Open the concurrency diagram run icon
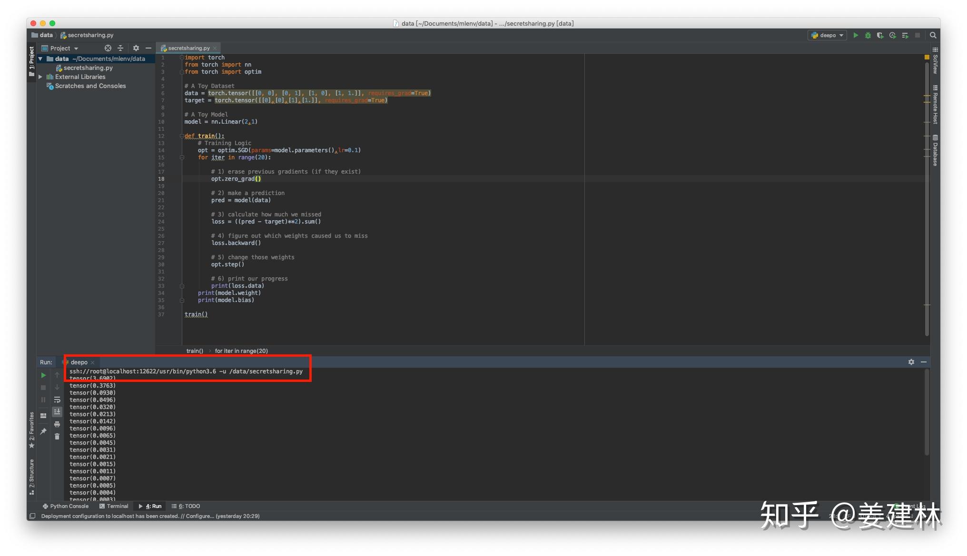The image size is (967, 556). [905, 35]
